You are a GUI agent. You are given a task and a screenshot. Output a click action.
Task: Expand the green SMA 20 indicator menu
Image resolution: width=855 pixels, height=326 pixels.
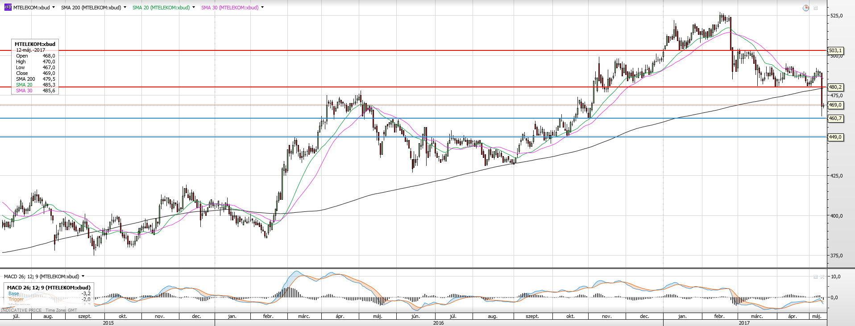click(x=193, y=8)
